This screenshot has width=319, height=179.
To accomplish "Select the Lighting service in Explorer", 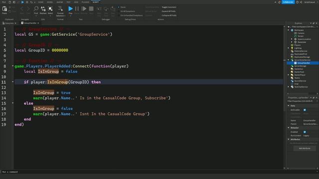I will click(298, 48).
